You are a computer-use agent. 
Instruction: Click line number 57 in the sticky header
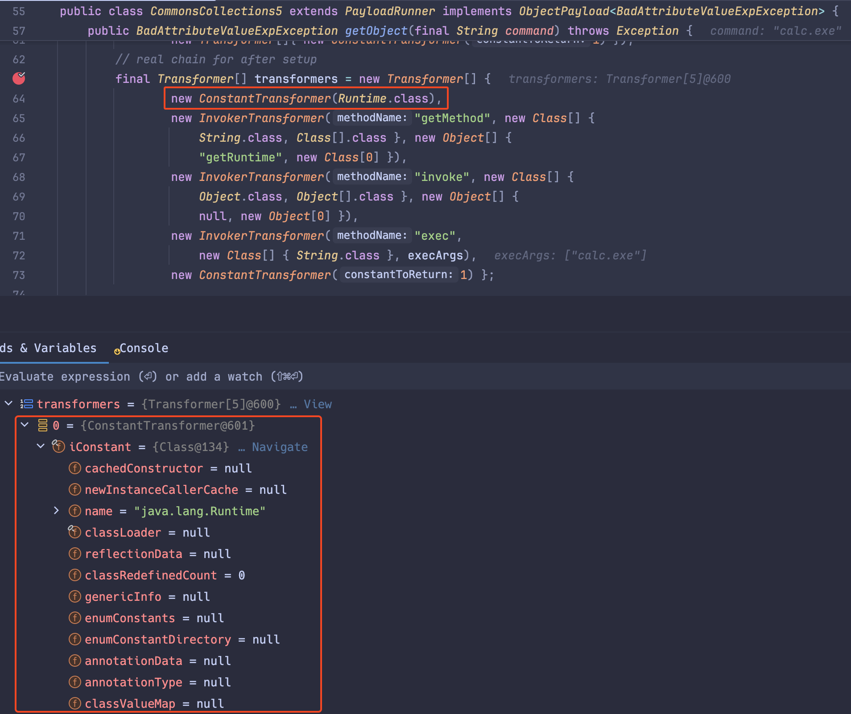(19, 31)
